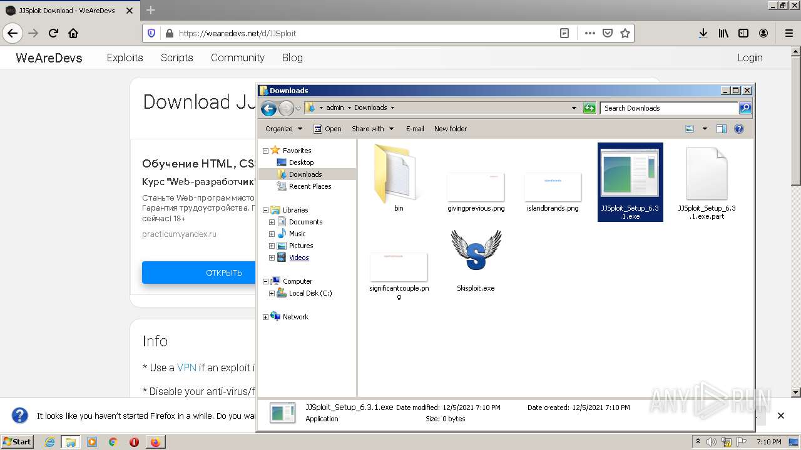Viewport: 801px width, 450px height.
Task: Open Firefox downloads arrow icon
Action: point(703,33)
